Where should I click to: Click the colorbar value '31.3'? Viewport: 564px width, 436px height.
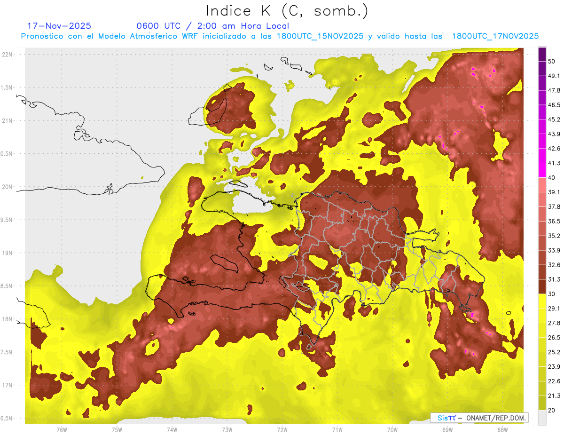coord(554,279)
